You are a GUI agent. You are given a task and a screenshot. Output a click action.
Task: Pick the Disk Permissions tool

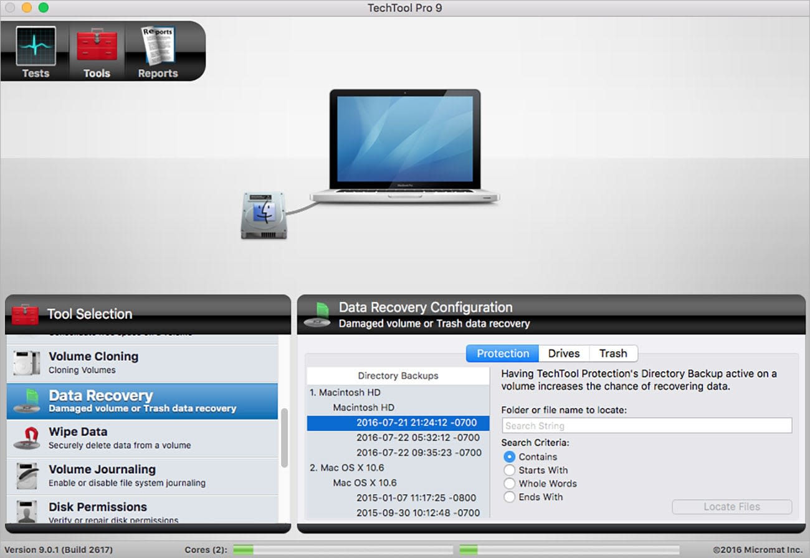click(142, 509)
